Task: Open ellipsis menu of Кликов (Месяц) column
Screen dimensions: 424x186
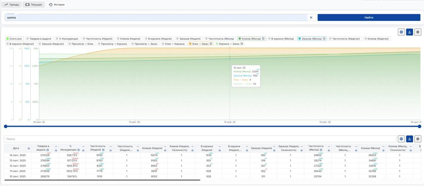Action: (383, 146)
